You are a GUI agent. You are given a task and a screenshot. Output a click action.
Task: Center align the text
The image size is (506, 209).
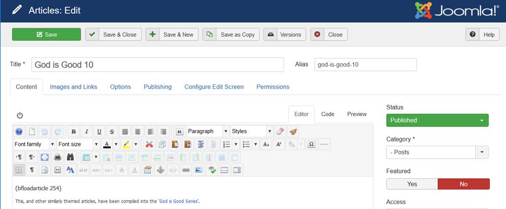click(138, 132)
